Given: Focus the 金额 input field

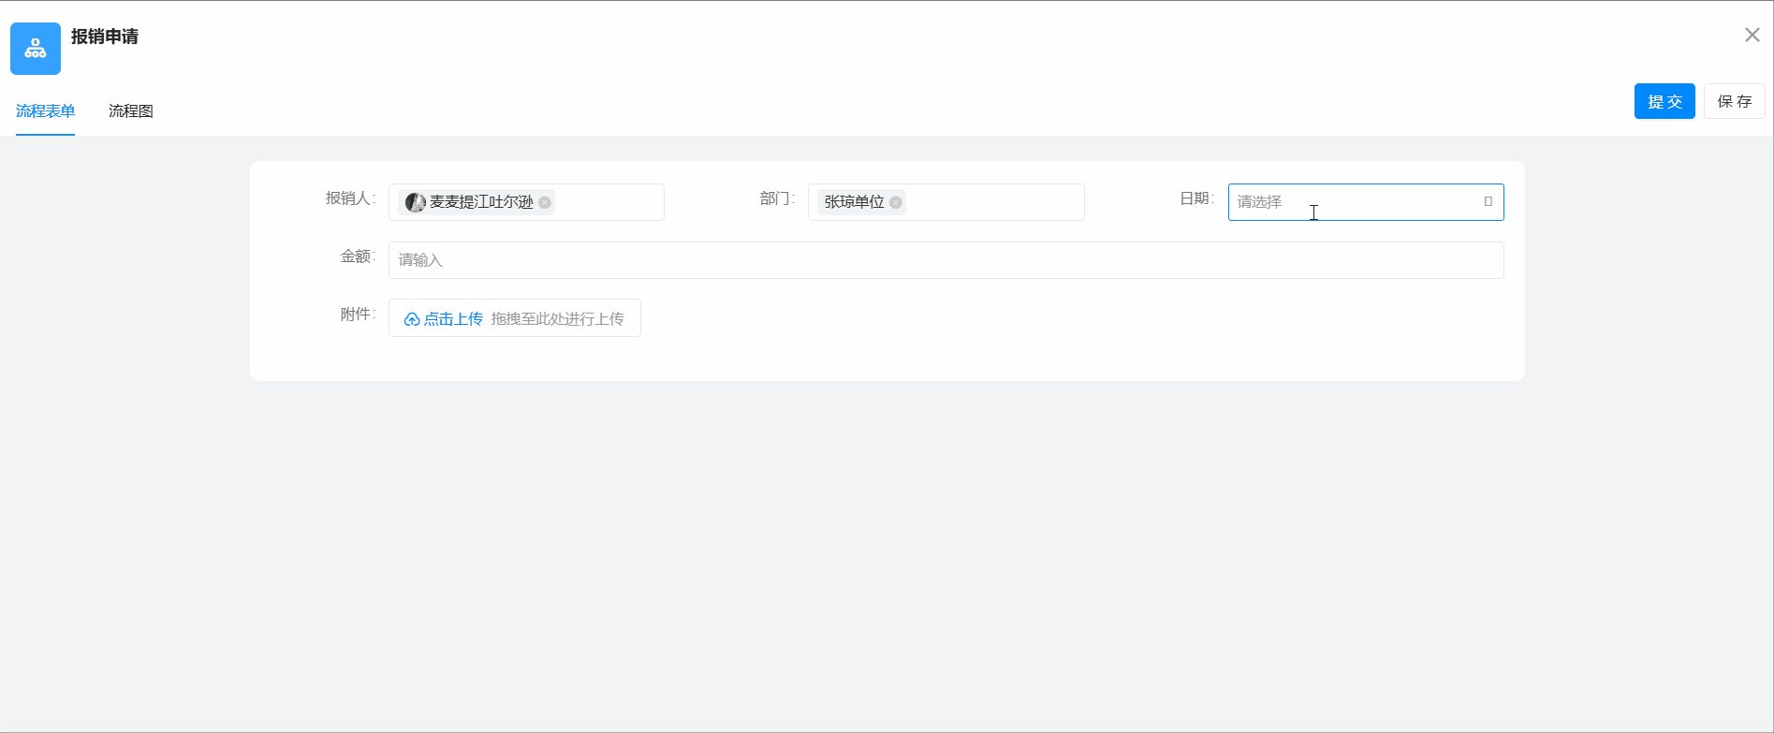Looking at the screenshot, I should (x=946, y=260).
